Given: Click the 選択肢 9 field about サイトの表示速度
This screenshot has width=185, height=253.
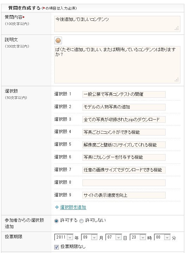Looking at the screenshot, I should (x=124, y=195).
